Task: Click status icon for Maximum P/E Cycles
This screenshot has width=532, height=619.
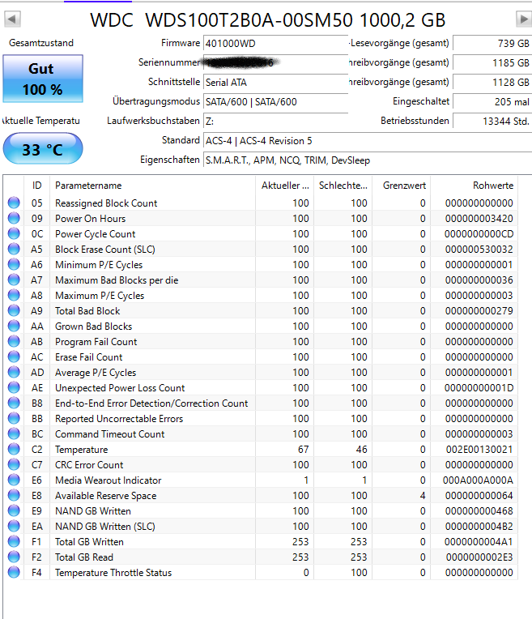Action: click(14, 295)
